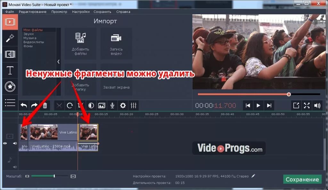This screenshot has width=328, height=190.
Task: Click the timeline Масштаб slider handle
Action: 54,176
